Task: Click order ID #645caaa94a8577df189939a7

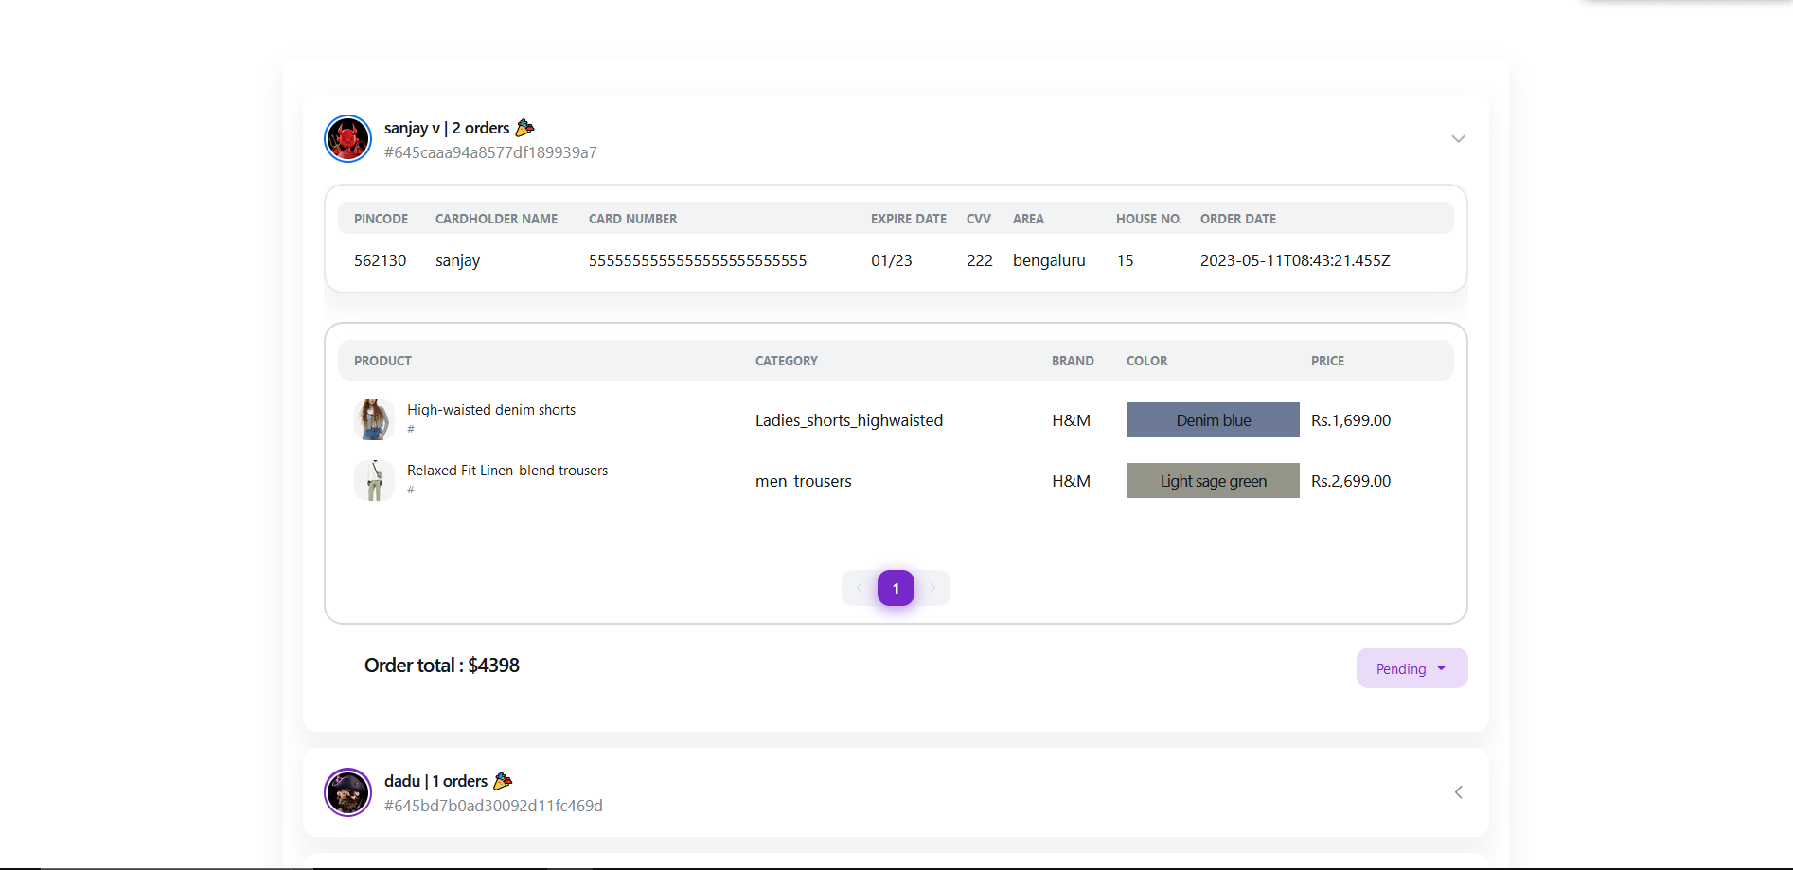Action: coord(489,151)
